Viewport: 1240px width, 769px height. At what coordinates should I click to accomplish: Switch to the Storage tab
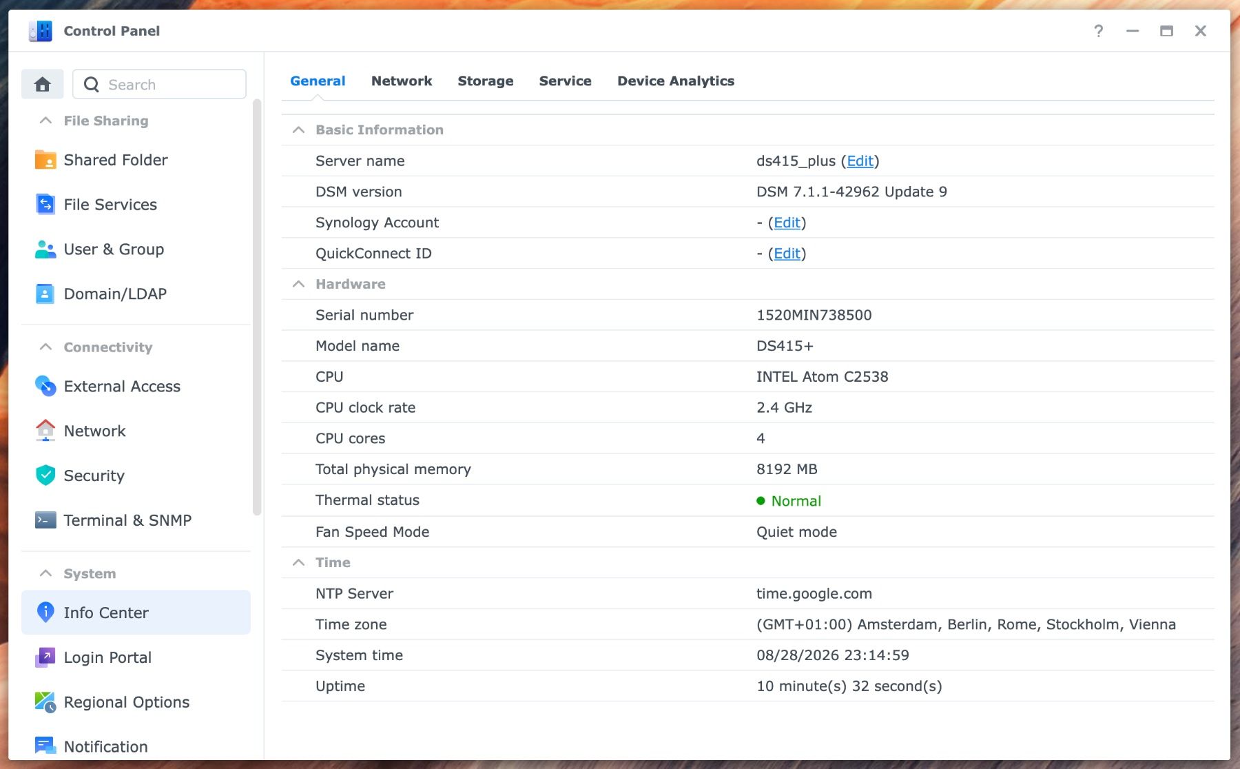tap(486, 81)
